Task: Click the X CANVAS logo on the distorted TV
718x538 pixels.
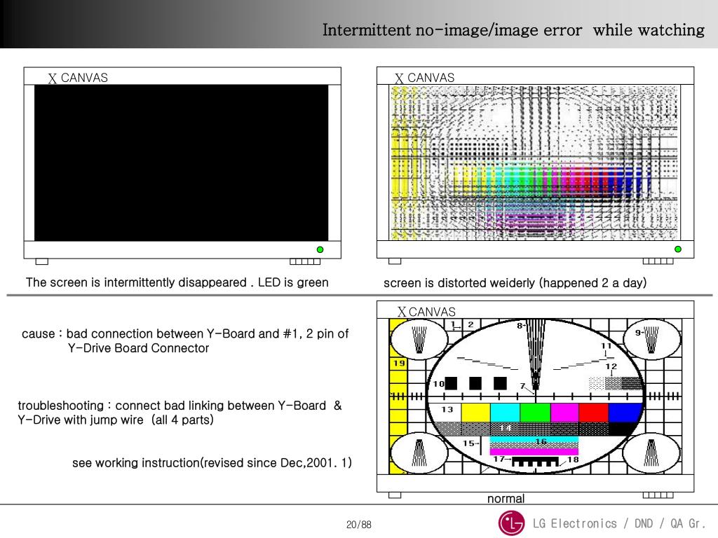Action: 424,78
